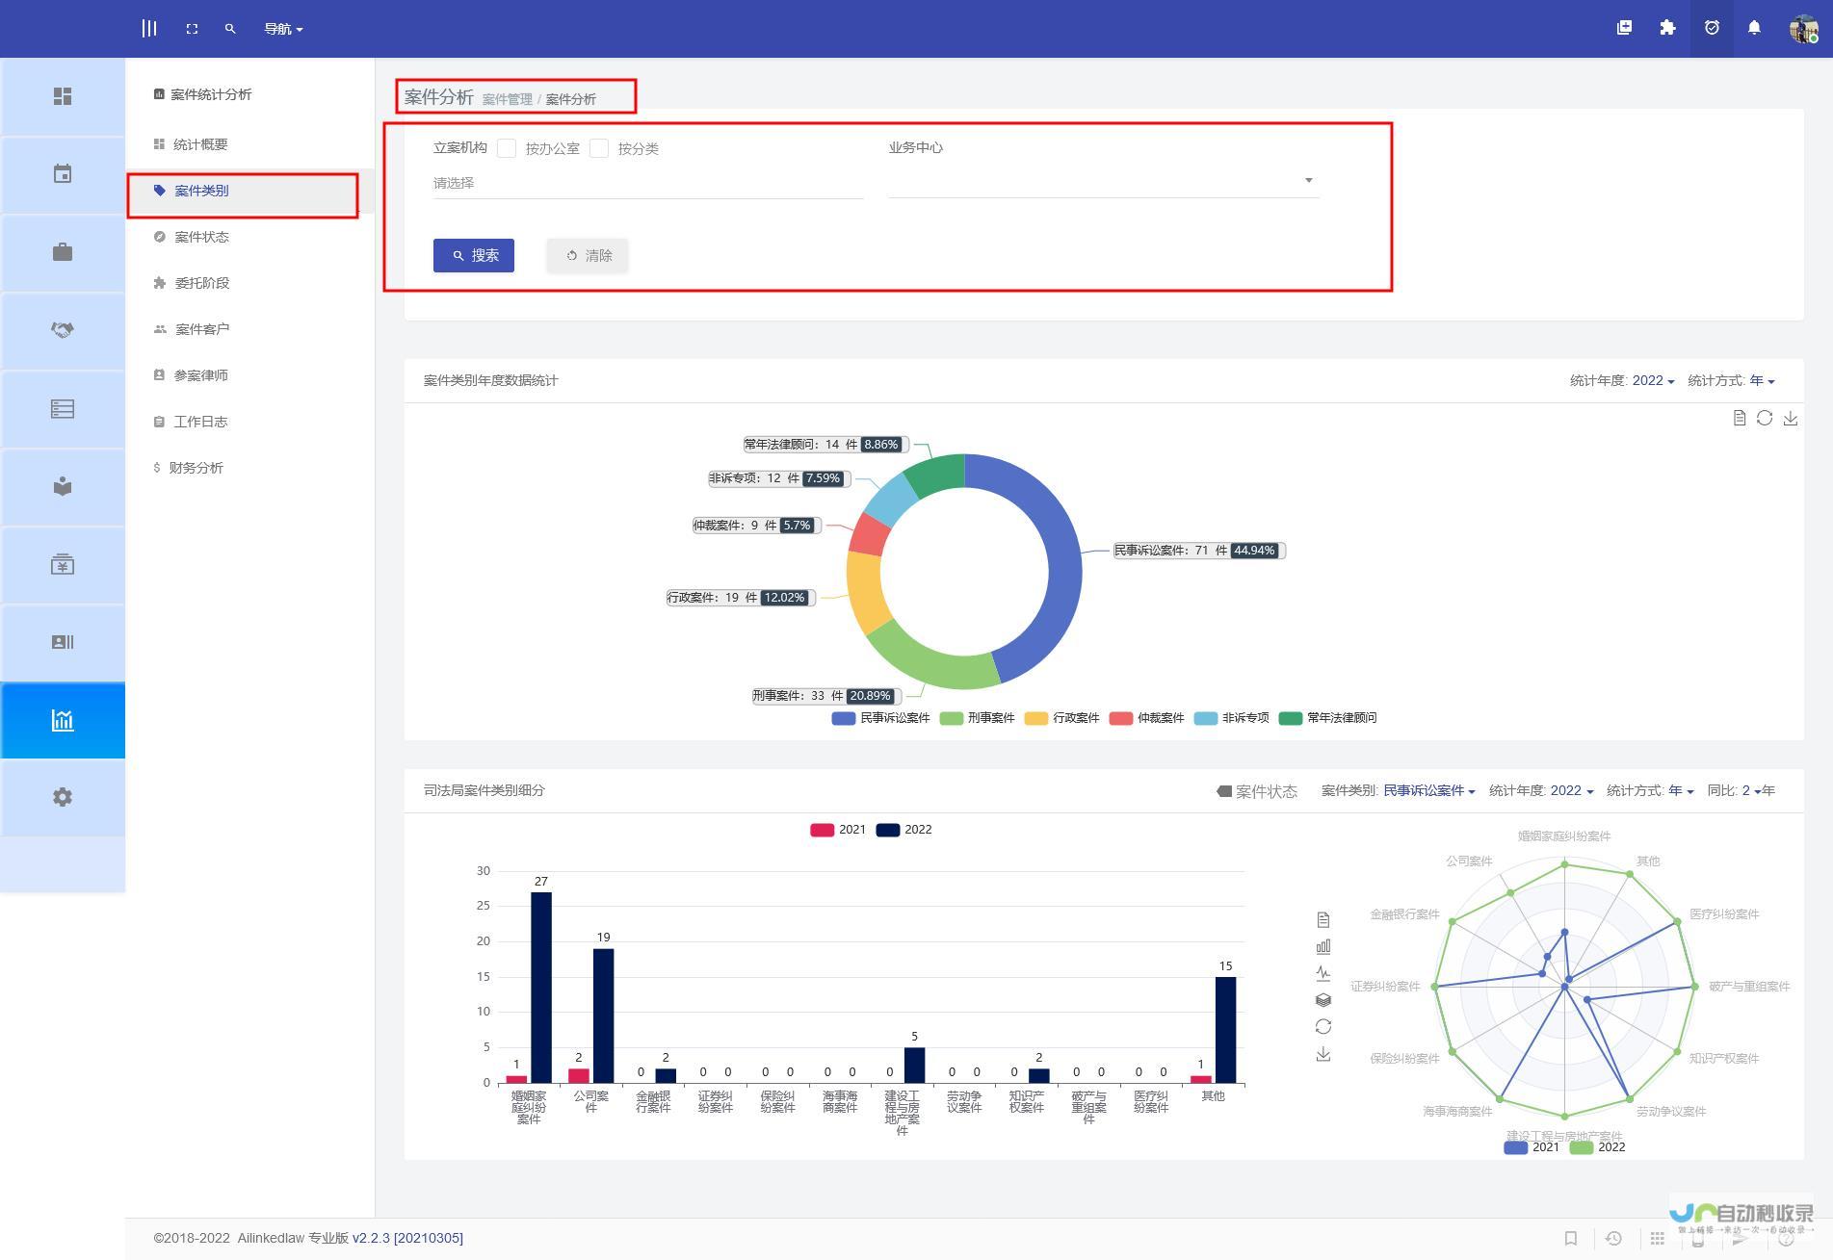The width and height of the screenshot is (1833, 1260).
Task: Click the 搜索 button
Action: [x=474, y=255]
